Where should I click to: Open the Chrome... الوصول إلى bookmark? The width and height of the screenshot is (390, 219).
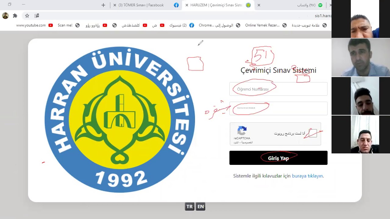[x=219, y=25]
